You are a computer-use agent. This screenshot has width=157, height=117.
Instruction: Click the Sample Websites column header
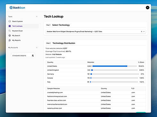(x=53, y=88)
